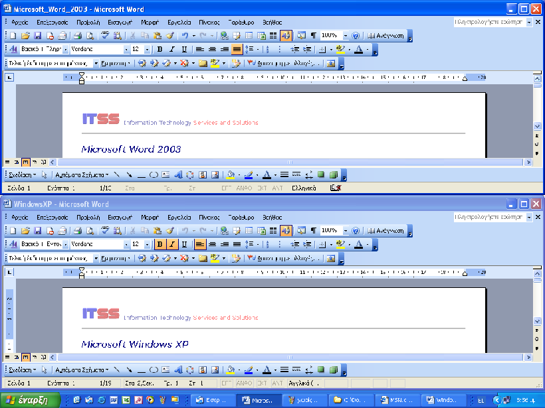Screen dimensions: 545x408
Task: Open Βοήθεια menu in WindowsXP Word window
Action: 272,217
